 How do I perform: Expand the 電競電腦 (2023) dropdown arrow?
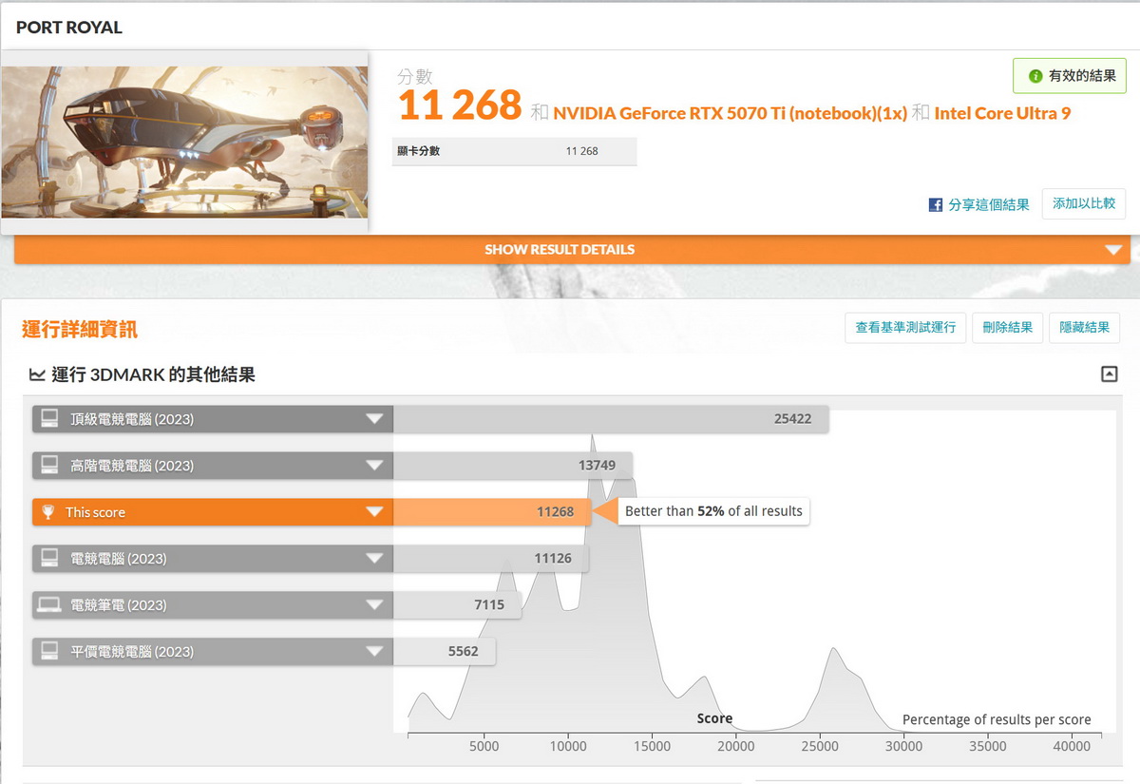374,559
